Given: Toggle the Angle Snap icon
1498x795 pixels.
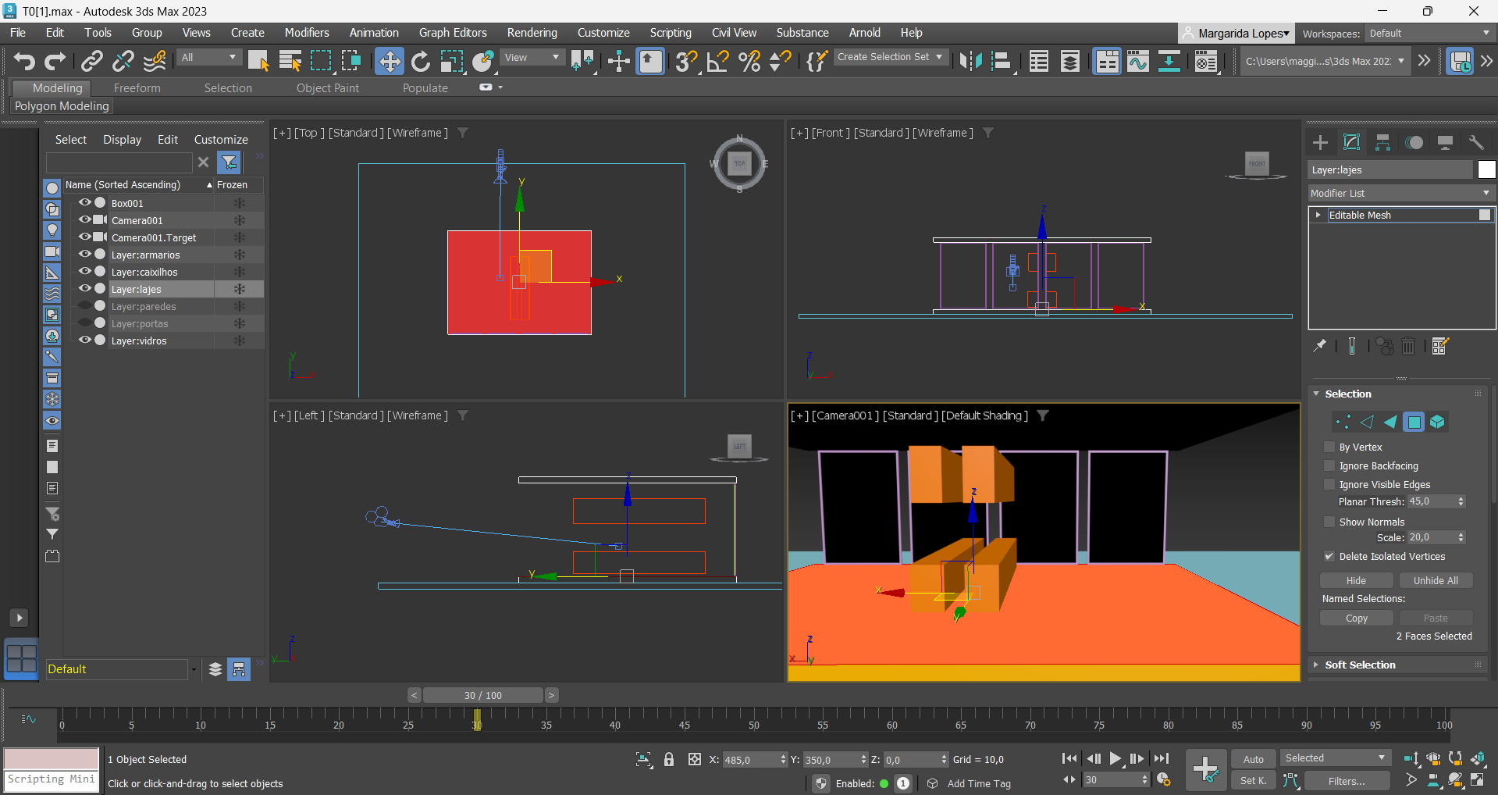Looking at the screenshot, I should coord(717,61).
